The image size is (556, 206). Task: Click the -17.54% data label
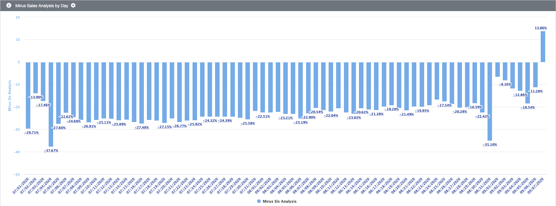(x=445, y=105)
